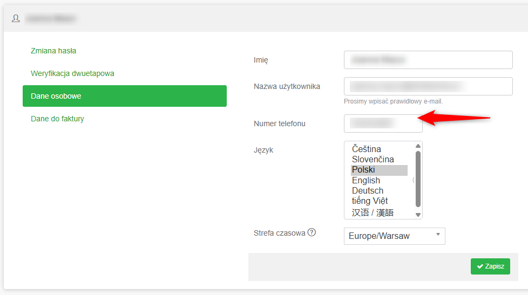528x295 pixels.
Task: Click the time zone help question mark icon
Action: click(x=312, y=233)
